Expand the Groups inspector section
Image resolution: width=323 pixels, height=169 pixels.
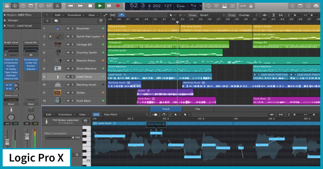pyautogui.click(x=5, y=20)
